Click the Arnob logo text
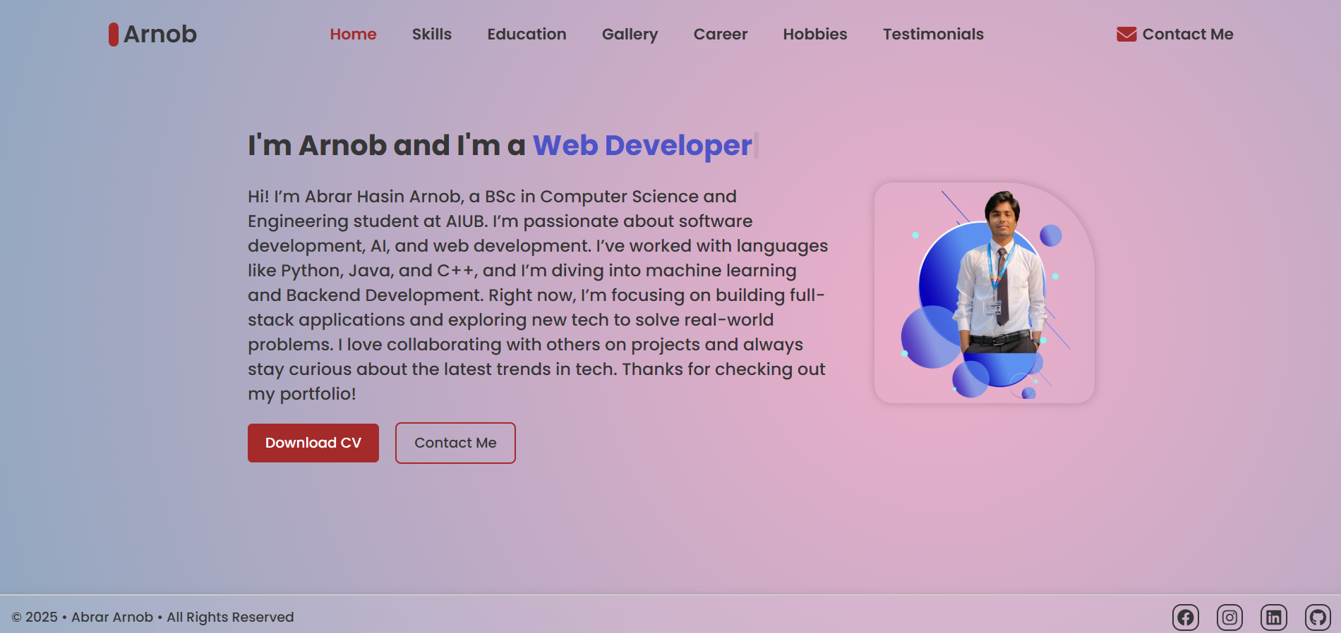Image resolution: width=1341 pixels, height=633 pixels. click(x=160, y=34)
